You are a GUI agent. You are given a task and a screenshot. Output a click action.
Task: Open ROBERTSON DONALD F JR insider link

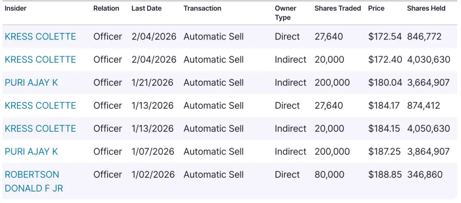[x=34, y=182]
